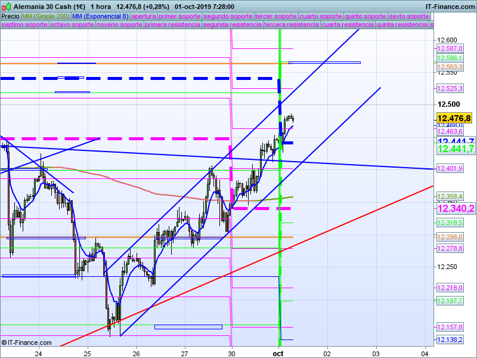Click the 24 date label on time axis
The height and width of the screenshot is (358, 477).
click(38, 353)
